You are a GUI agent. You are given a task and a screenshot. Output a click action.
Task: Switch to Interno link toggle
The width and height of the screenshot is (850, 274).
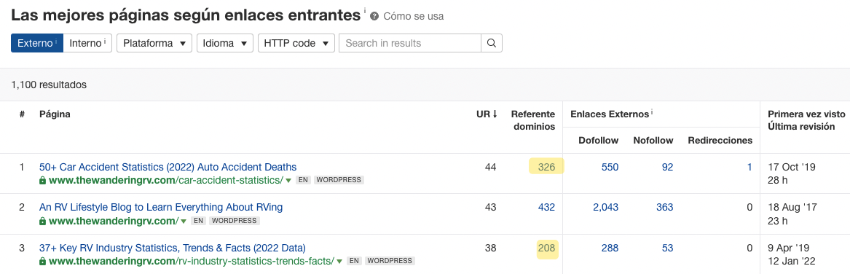(x=87, y=44)
